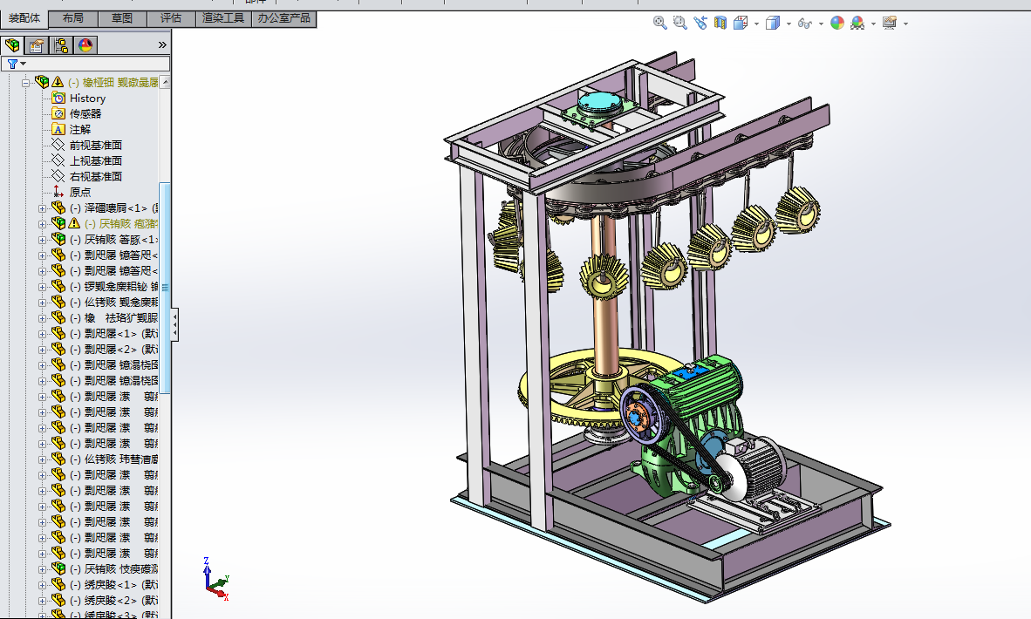Select the Zoom to Area tool

point(679,23)
